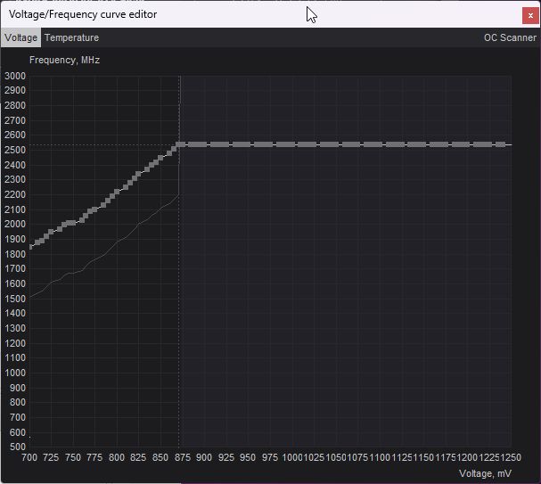Viewport: 541px width, 484px height.
Task: Switch to the Temperature tab
Action: click(71, 37)
